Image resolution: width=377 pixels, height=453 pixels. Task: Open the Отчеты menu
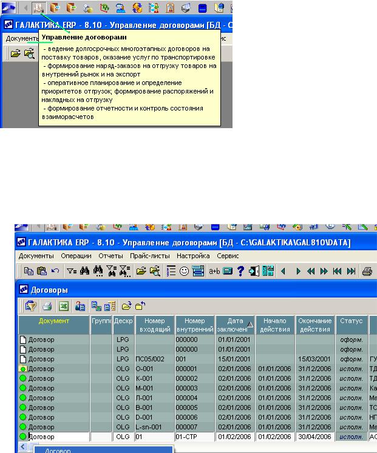pos(110,256)
